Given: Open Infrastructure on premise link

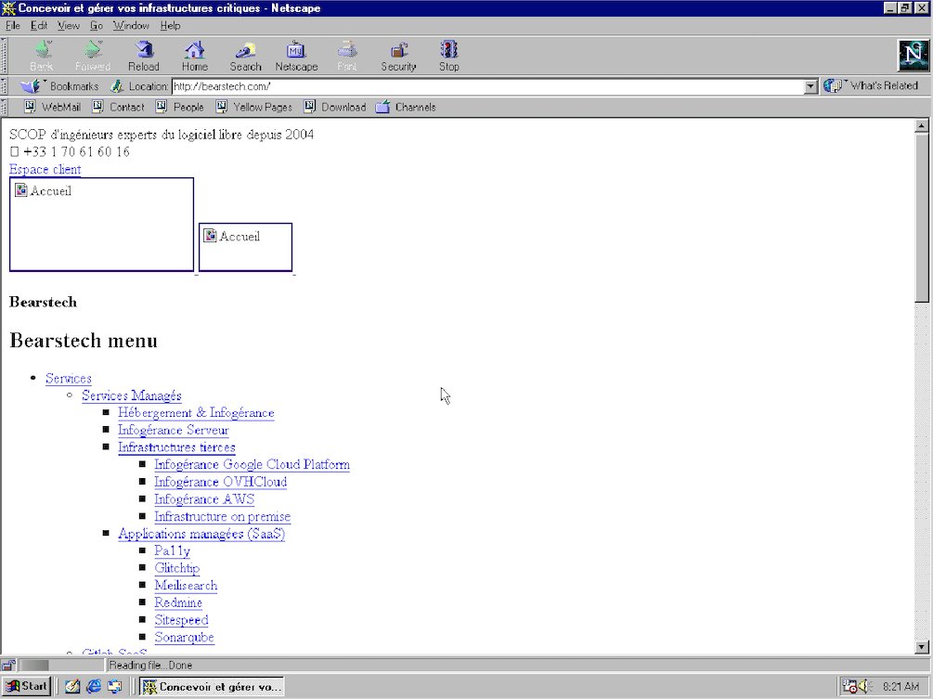Looking at the screenshot, I should point(223,516).
